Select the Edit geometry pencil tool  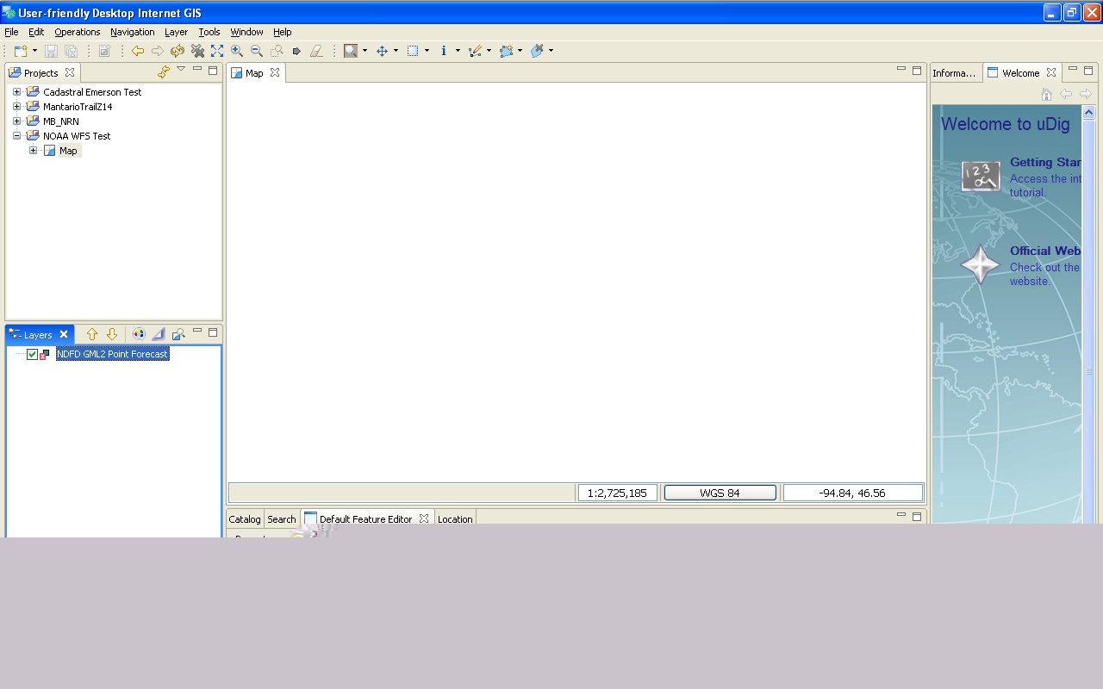[475, 51]
